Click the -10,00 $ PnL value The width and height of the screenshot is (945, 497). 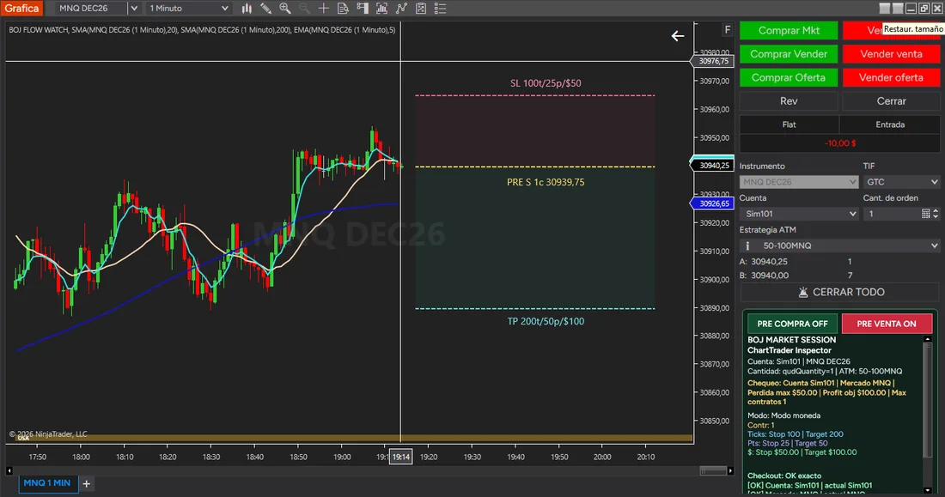click(840, 143)
